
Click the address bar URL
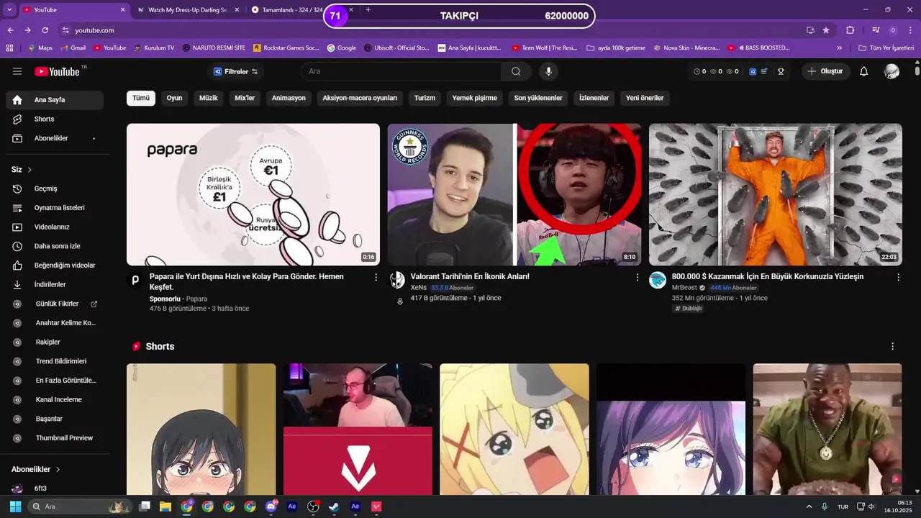point(94,30)
